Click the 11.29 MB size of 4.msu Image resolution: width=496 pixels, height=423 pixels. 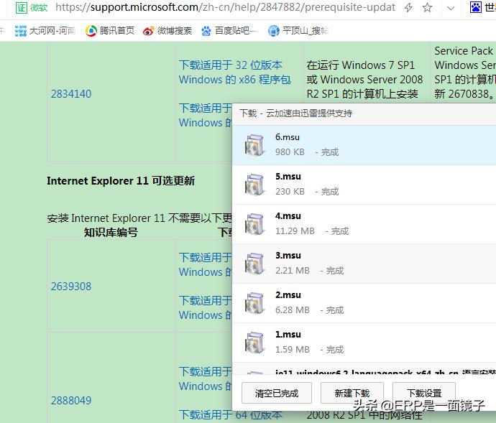point(295,231)
